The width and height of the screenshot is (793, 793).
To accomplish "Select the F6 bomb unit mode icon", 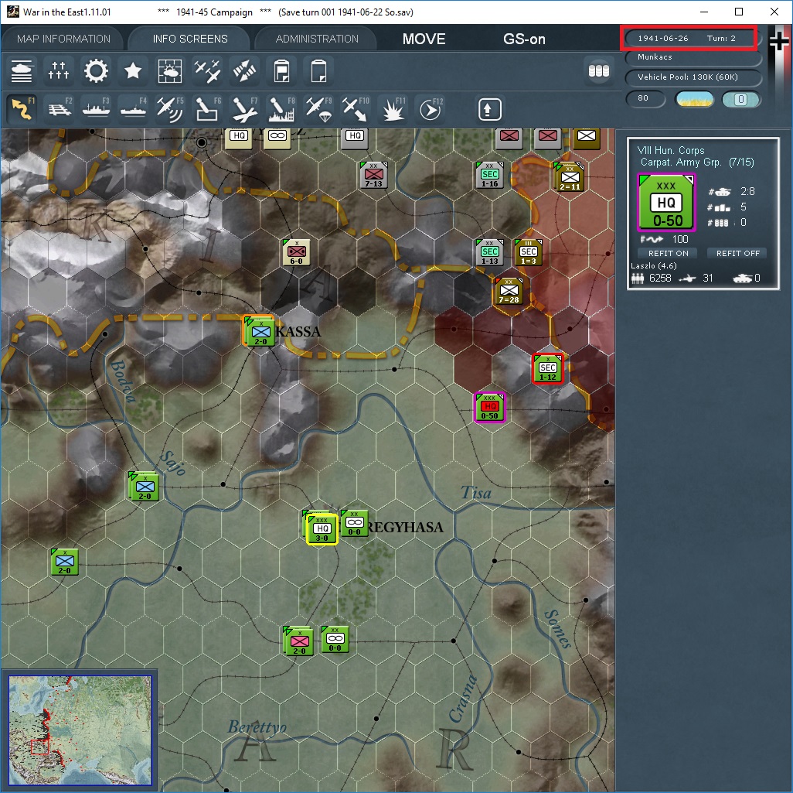I will [207, 109].
